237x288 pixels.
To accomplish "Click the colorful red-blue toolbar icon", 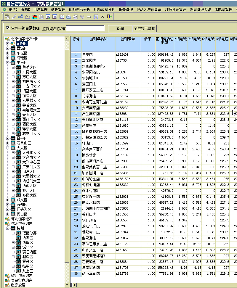I will coord(34,17).
